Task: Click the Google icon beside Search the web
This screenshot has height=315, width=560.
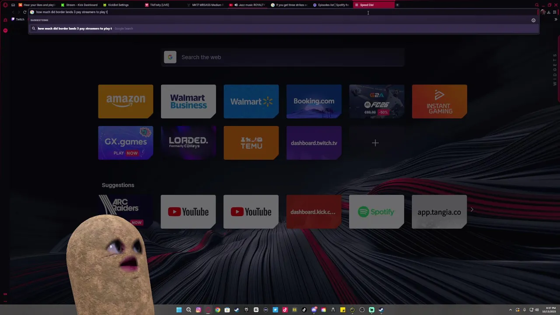Action: click(170, 57)
